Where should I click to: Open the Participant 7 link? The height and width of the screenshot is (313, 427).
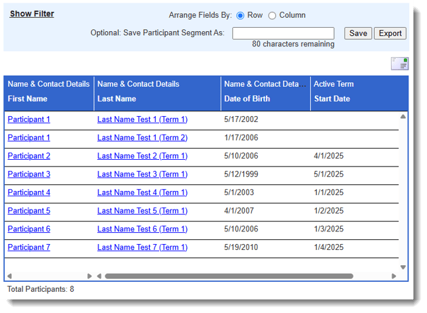click(29, 247)
